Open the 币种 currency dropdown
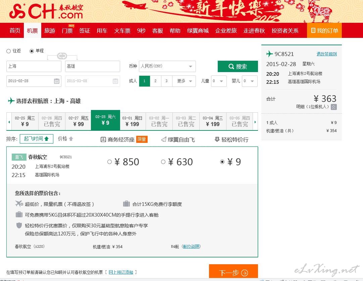Image resolution: width=363 pixels, height=281 pixels. 167,66
